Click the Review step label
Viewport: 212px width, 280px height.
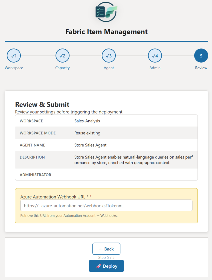coord(201,68)
